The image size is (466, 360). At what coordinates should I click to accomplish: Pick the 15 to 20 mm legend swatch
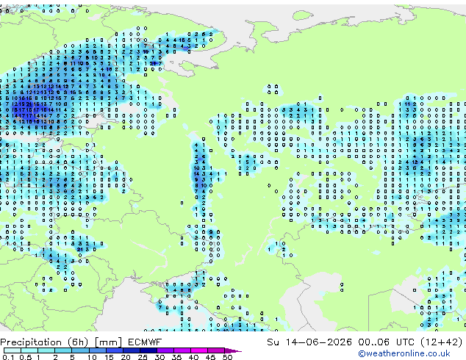tap(115, 350)
